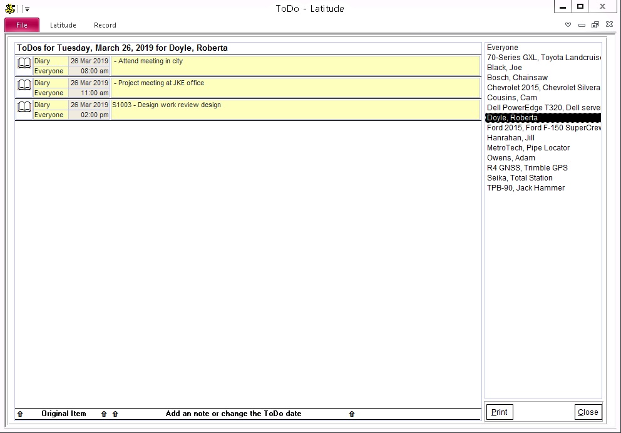
Task: Click the 'Attend meeting in city' description
Action: (x=150, y=61)
